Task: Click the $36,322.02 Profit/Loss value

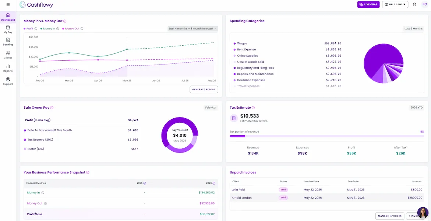Action: (x=207, y=214)
